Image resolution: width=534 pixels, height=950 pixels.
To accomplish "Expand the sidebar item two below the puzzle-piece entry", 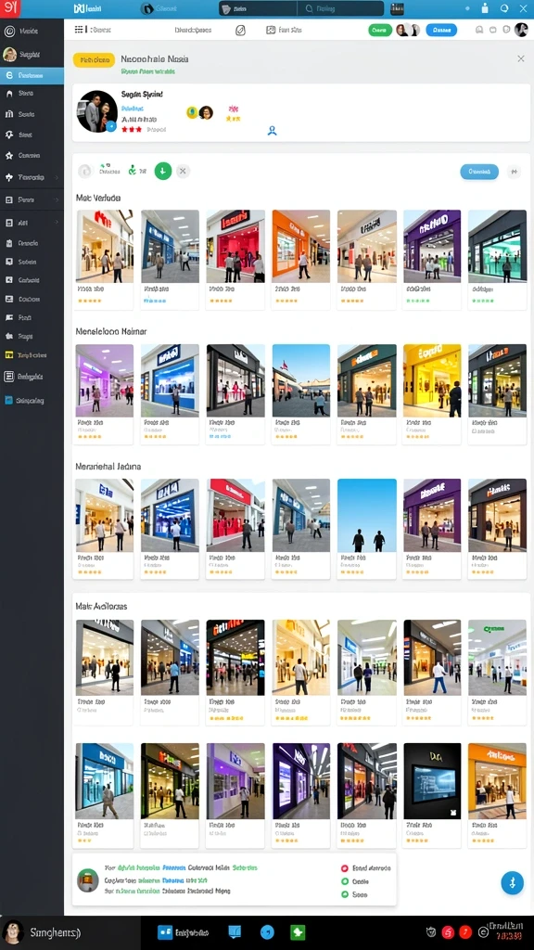I will 57,223.
